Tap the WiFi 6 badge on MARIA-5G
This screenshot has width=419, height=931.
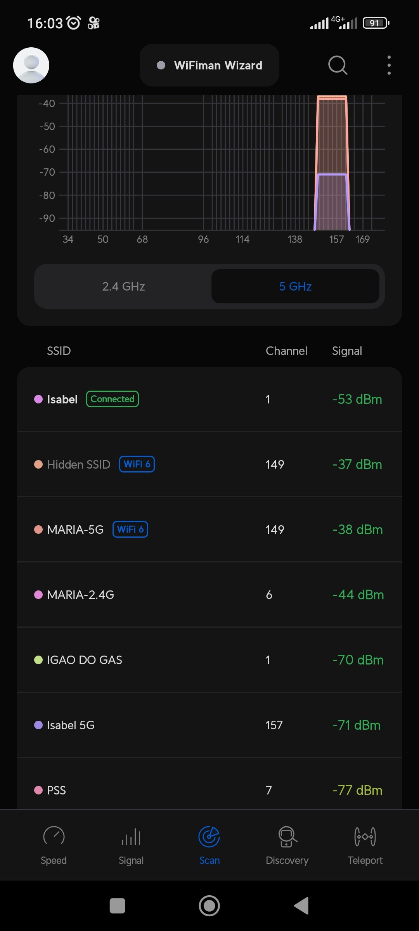tap(130, 530)
